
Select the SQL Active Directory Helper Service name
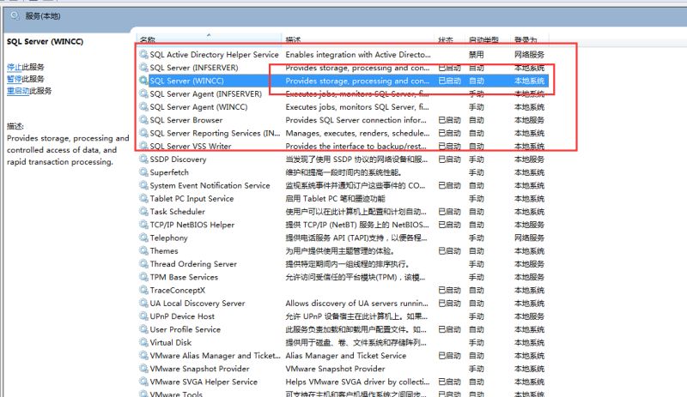(x=214, y=54)
